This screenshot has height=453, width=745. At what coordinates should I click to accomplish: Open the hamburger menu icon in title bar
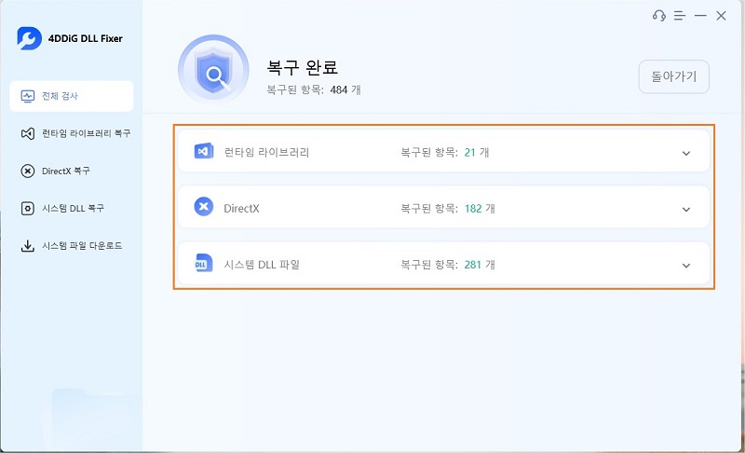point(680,16)
